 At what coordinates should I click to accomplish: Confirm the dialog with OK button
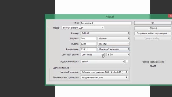coord(153,23)
